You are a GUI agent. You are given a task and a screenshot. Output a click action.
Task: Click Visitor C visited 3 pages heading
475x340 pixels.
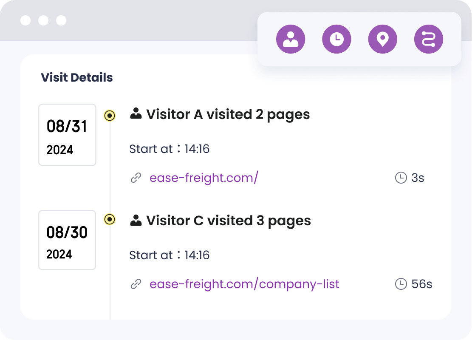click(228, 221)
